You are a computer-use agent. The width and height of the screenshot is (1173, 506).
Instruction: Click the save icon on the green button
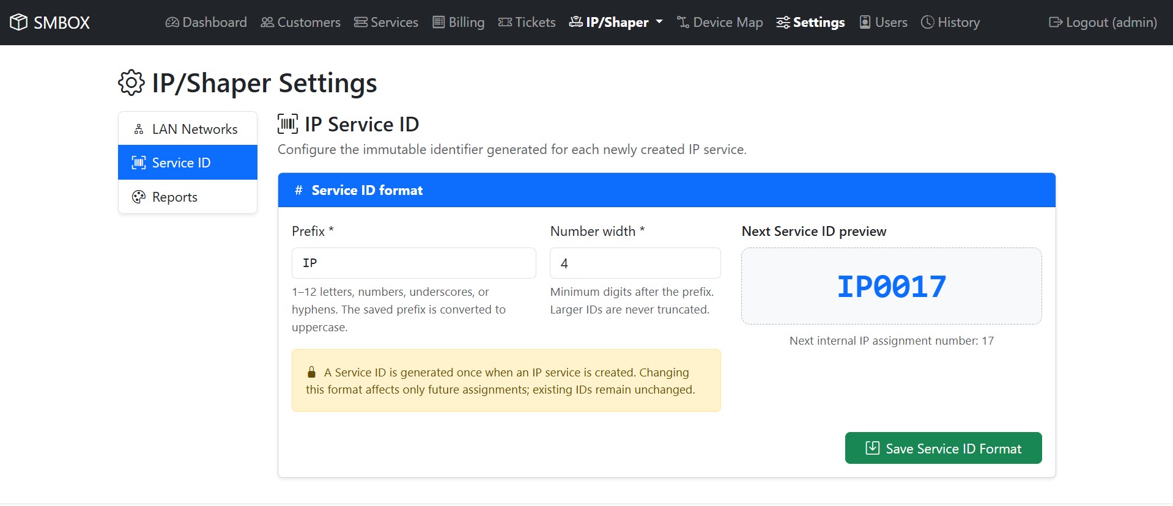tap(873, 448)
